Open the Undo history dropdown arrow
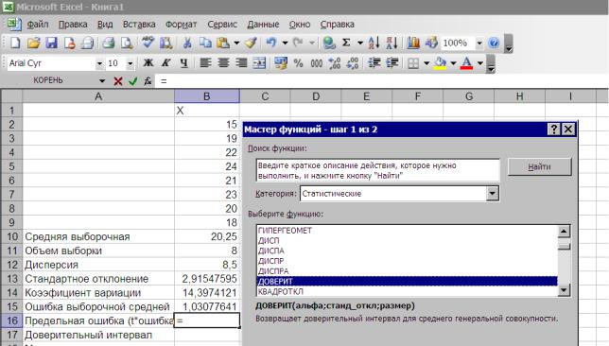 coord(285,43)
